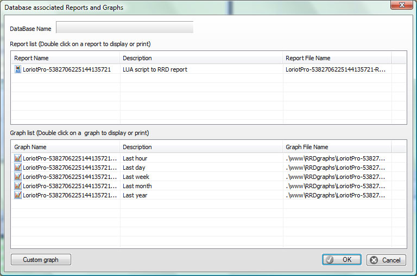
Task: Click the Last week graph icon
Action: 18,177
